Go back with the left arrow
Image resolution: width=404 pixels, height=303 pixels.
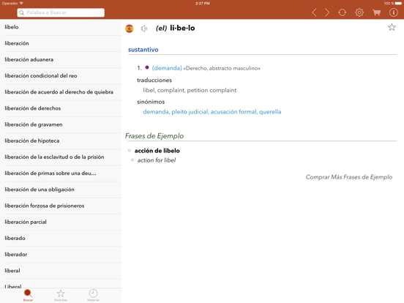[x=314, y=12]
